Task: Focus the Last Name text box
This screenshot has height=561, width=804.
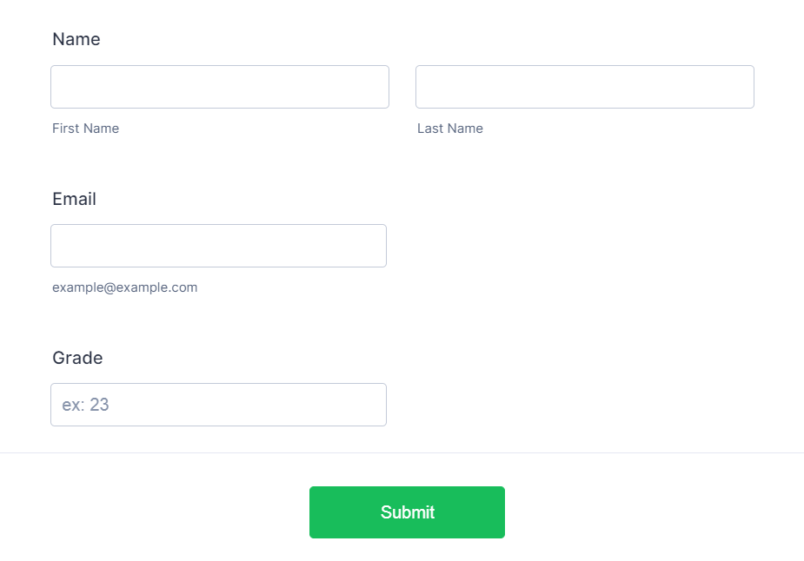Action: click(584, 87)
